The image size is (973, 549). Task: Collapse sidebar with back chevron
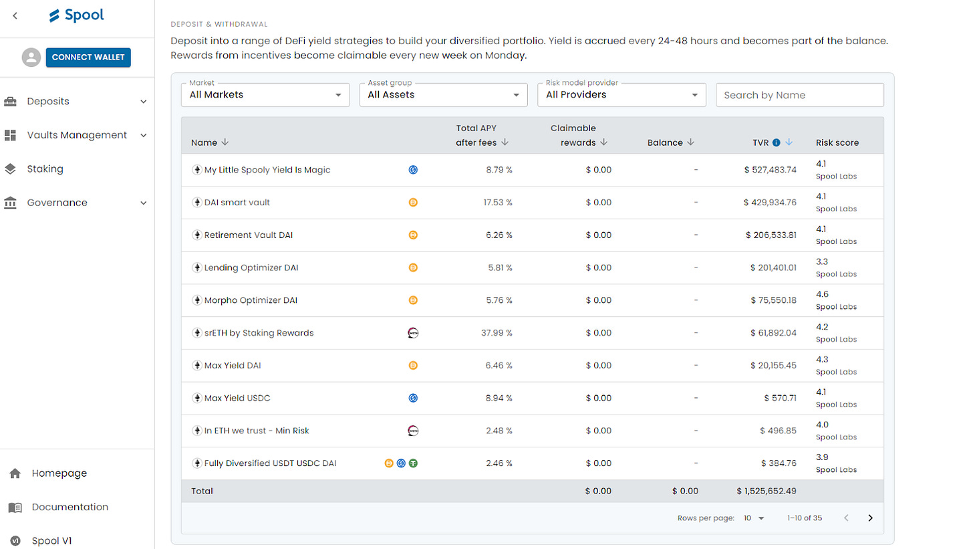pos(15,15)
